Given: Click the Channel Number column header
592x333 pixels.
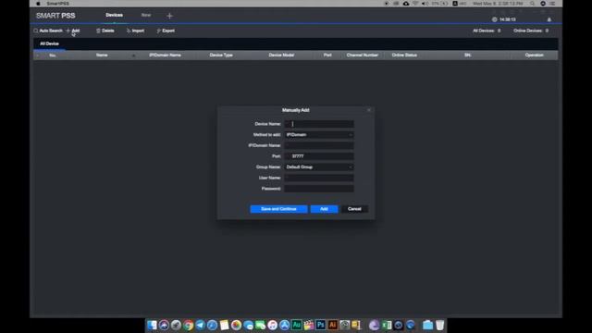Looking at the screenshot, I should pos(362,55).
